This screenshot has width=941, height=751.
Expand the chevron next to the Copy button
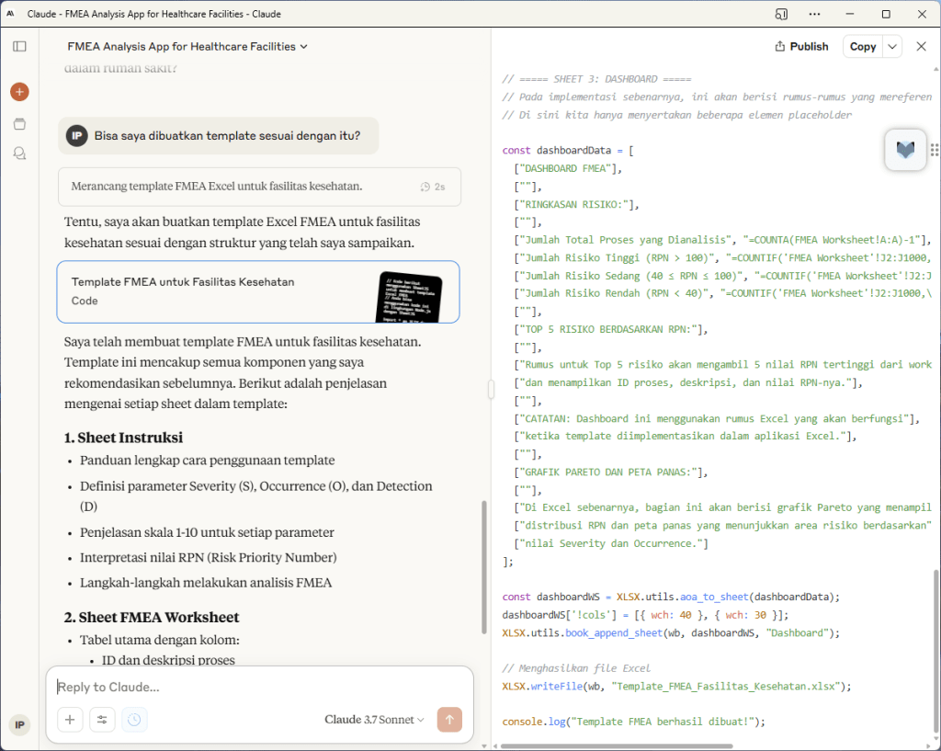coord(892,47)
